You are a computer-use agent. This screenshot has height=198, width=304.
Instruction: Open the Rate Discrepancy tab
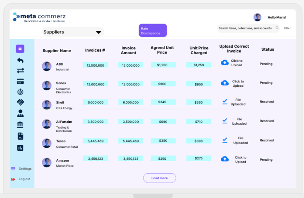point(153,31)
